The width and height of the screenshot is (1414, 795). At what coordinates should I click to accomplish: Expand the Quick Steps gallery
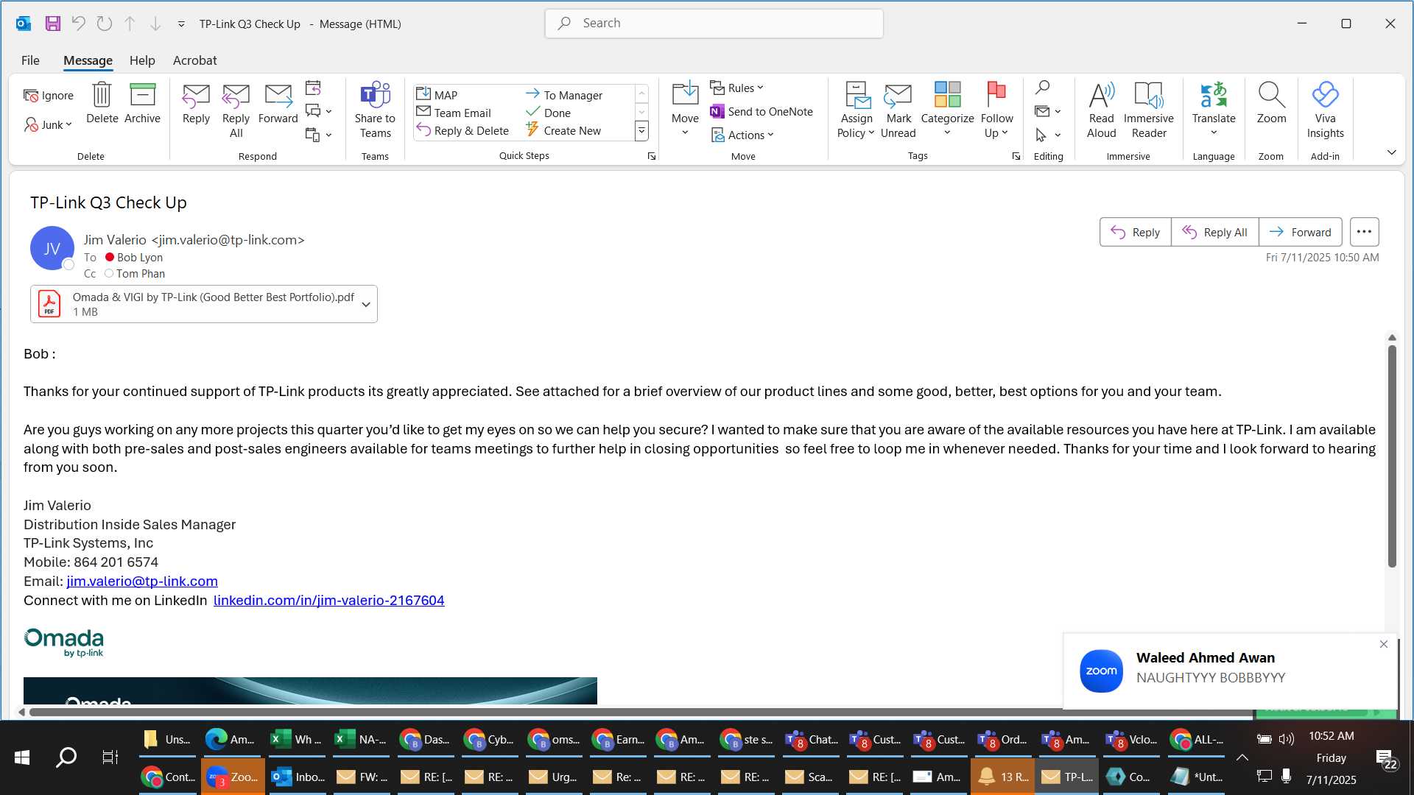(x=641, y=131)
